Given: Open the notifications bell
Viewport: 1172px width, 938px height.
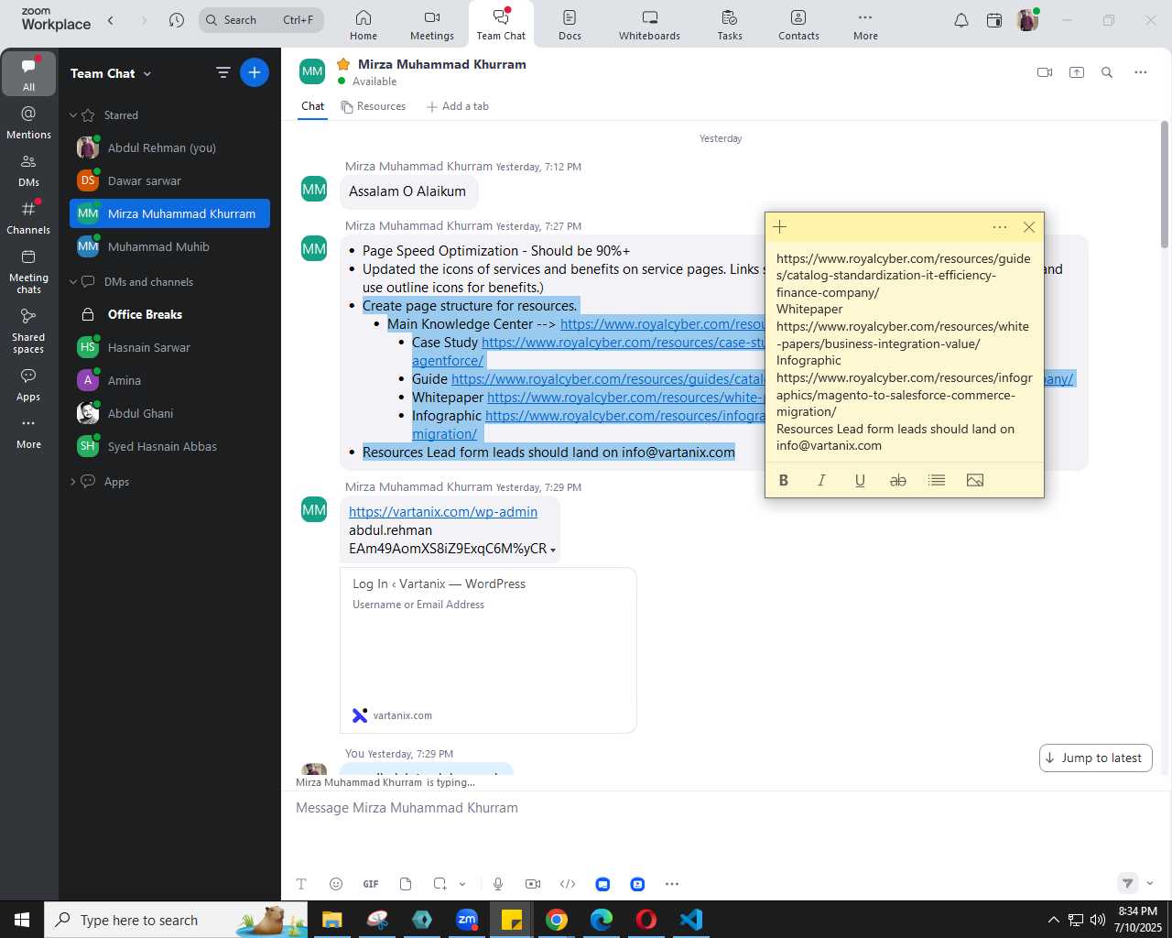Looking at the screenshot, I should (960, 20).
